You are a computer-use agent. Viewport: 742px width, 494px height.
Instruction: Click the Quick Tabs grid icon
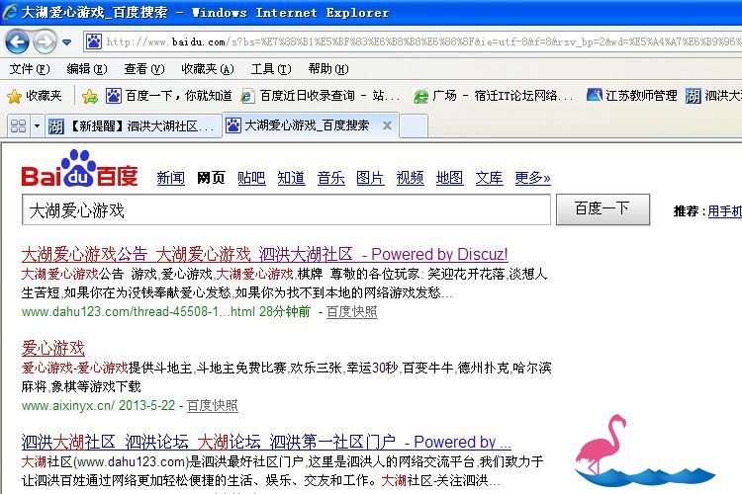pyautogui.click(x=19, y=125)
